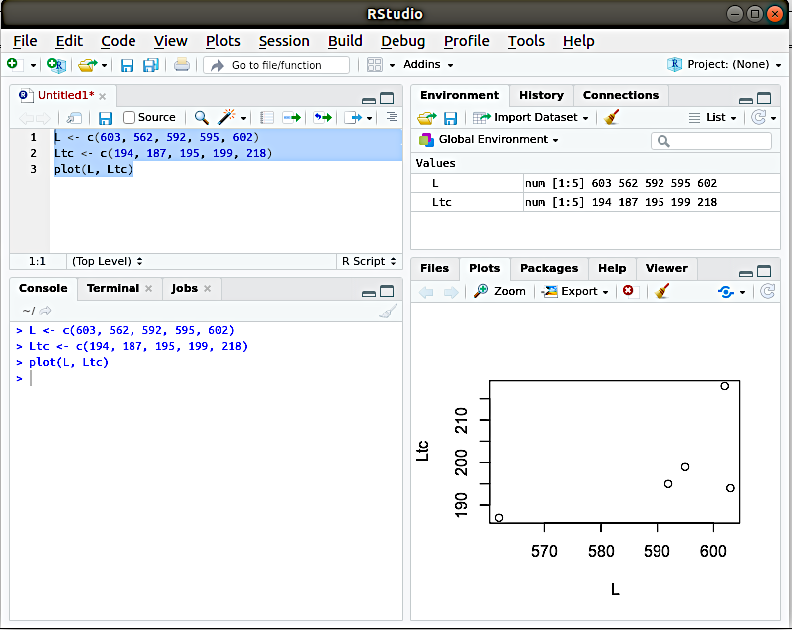792x630 pixels.
Task: Open the Global Environment selector
Action: pyautogui.click(x=489, y=139)
